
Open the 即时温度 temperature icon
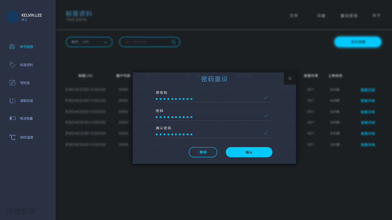(12, 137)
